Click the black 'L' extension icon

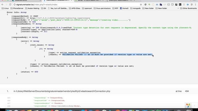point(180,5)
